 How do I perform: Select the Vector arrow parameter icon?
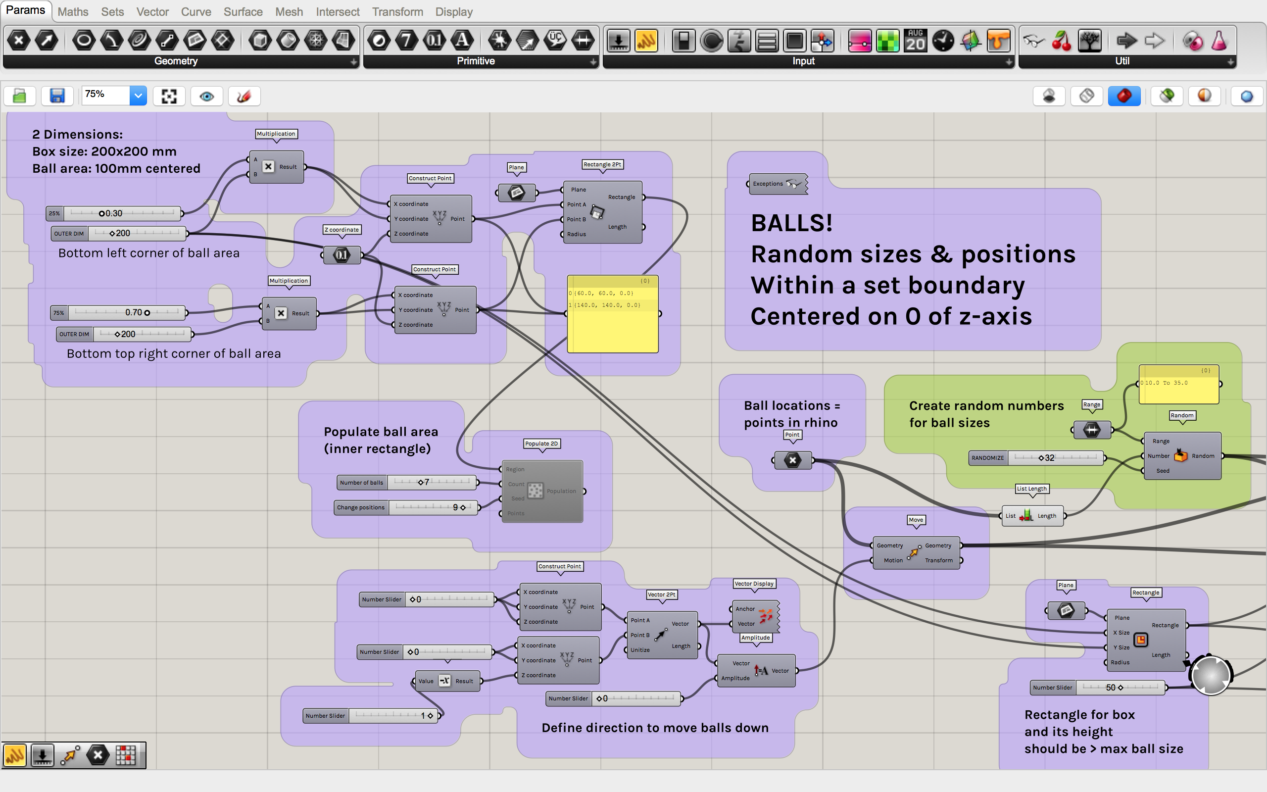[x=47, y=40]
